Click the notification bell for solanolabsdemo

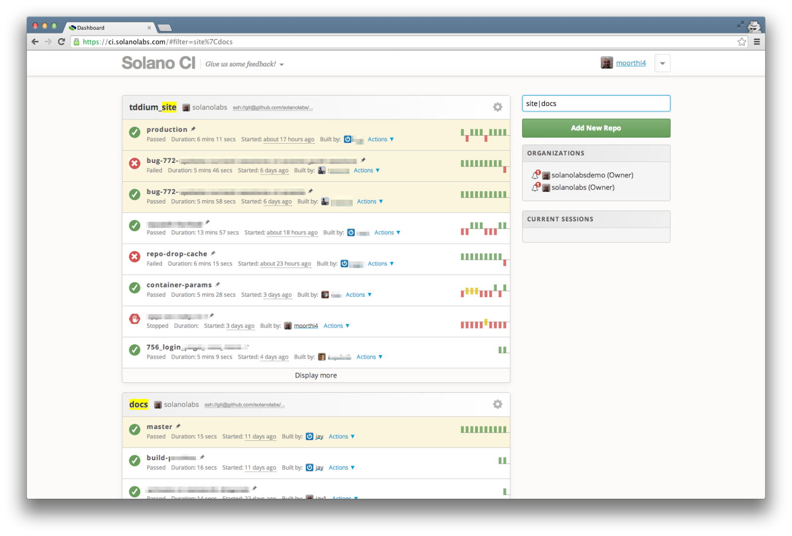pos(535,175)
